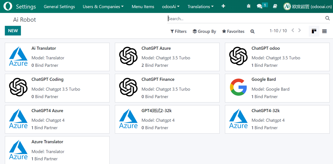This screenshot has height=164, width=333.
Task: Click the user avatar Ai icon
Action: (x=287, y=6)
